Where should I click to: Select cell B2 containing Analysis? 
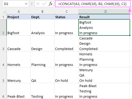43,28
